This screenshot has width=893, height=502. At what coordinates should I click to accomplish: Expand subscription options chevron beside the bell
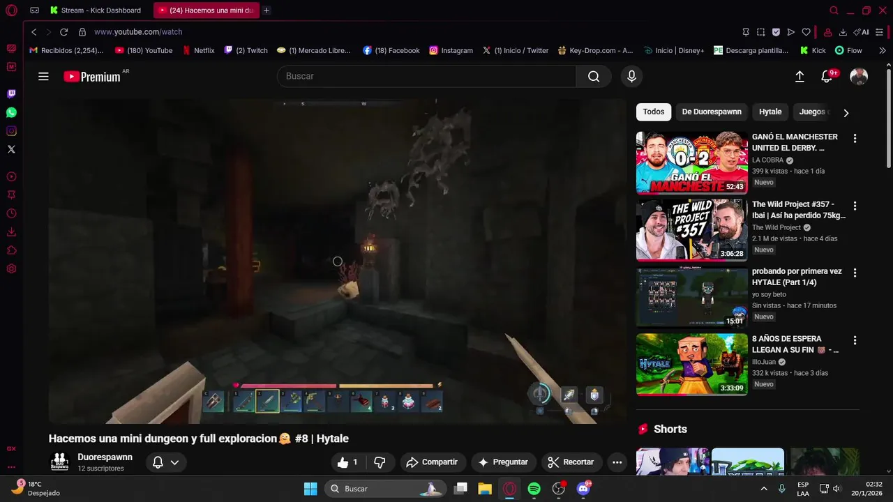tap(174, 462)
